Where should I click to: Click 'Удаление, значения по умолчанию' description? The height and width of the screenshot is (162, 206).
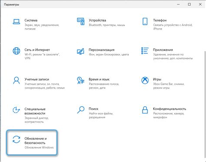click(173, 56)
